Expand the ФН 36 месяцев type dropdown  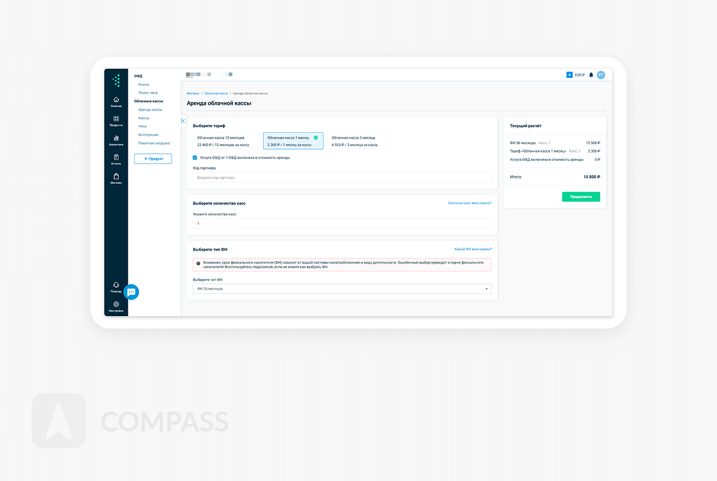tap(342, 289)
